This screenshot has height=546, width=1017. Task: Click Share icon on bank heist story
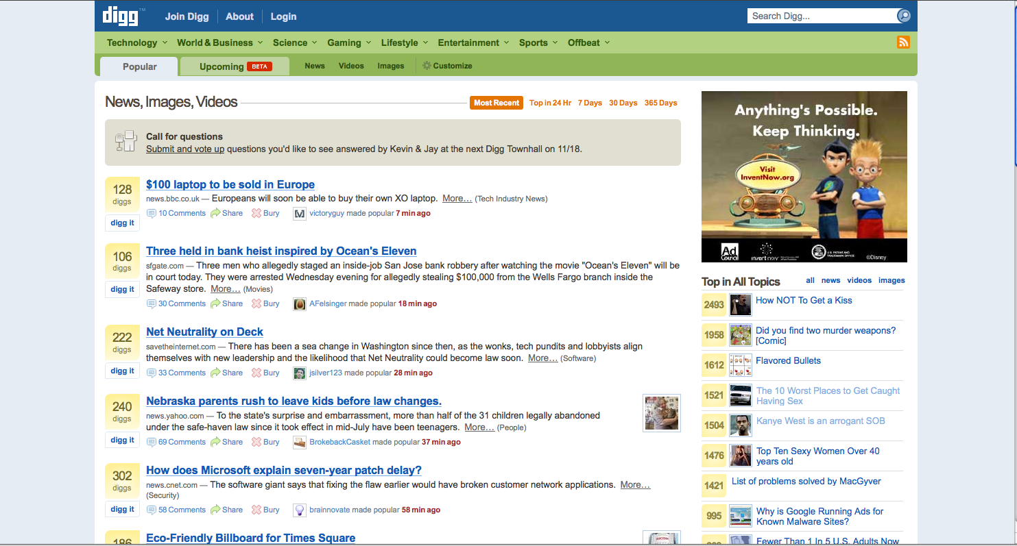[215, 303]
